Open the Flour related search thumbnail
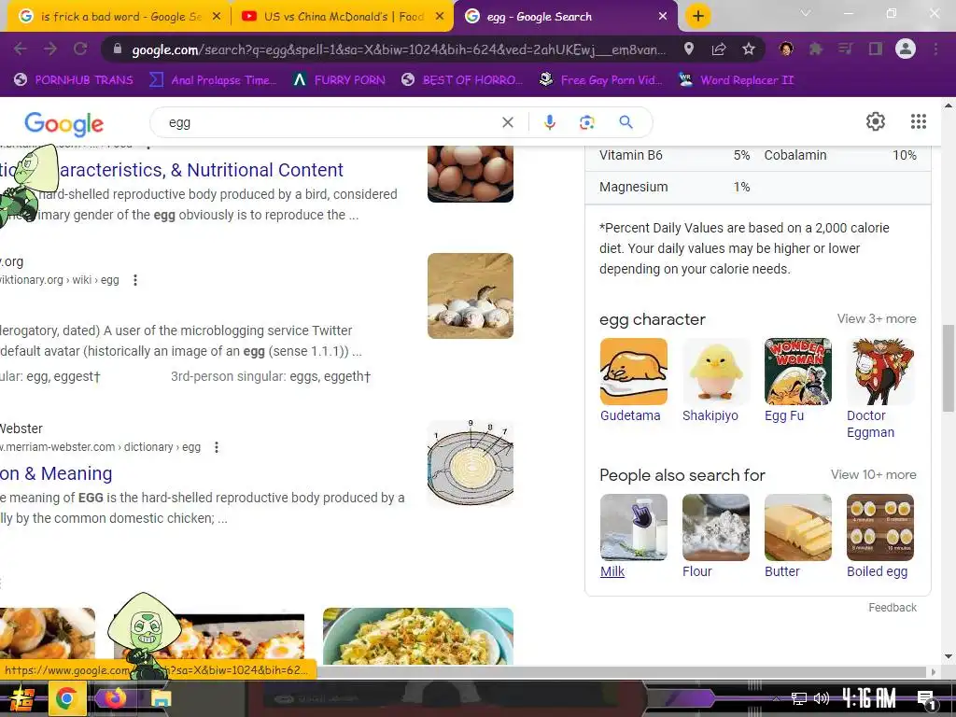 [716, 527]
